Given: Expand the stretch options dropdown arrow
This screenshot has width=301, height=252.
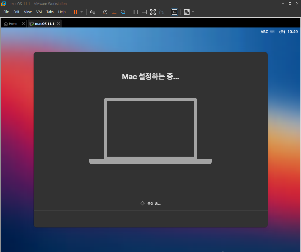Looking at the screenshot, I should 193,12.
